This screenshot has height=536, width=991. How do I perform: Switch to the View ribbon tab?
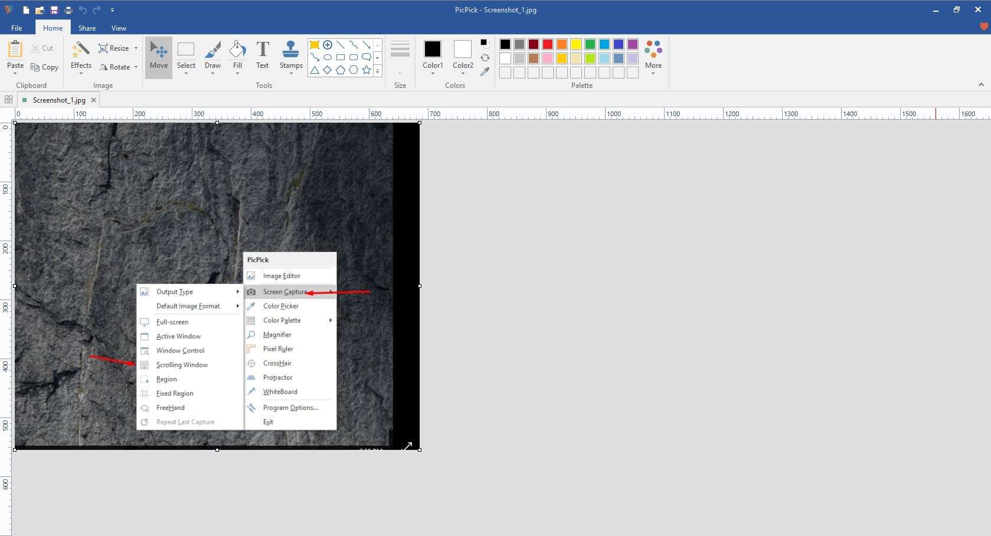[x=119, y=28]
